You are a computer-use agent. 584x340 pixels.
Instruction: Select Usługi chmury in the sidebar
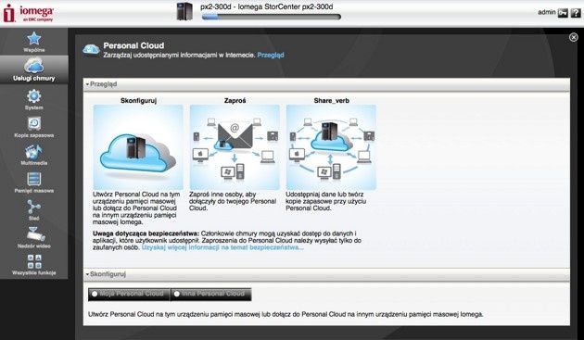click(34, 70)
